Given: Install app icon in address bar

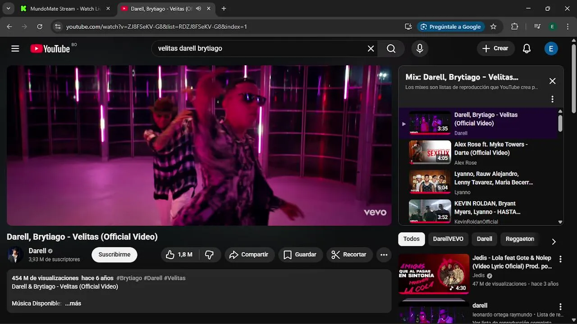Looking at the screenshot, I should pos(408,27).
